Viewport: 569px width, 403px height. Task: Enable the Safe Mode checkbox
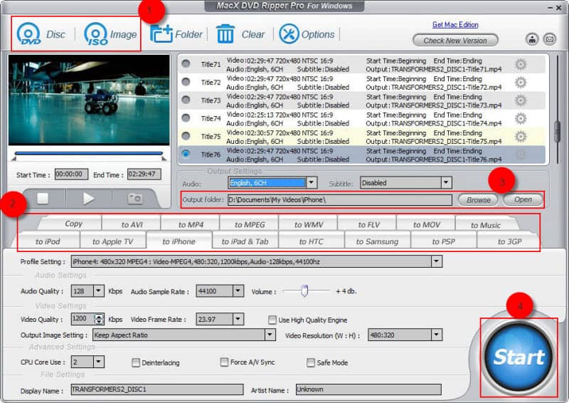(x=311, y=362)
